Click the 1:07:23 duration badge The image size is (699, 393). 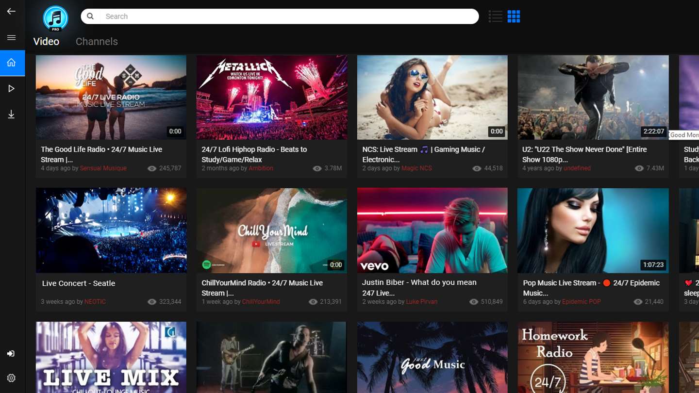[653, 265]
